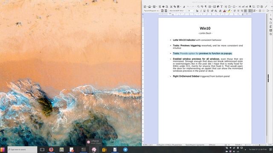The height and width of the screenshot is (153, 273).
Task: Click the volume icon in system tray
Action: tap(234, 151)
